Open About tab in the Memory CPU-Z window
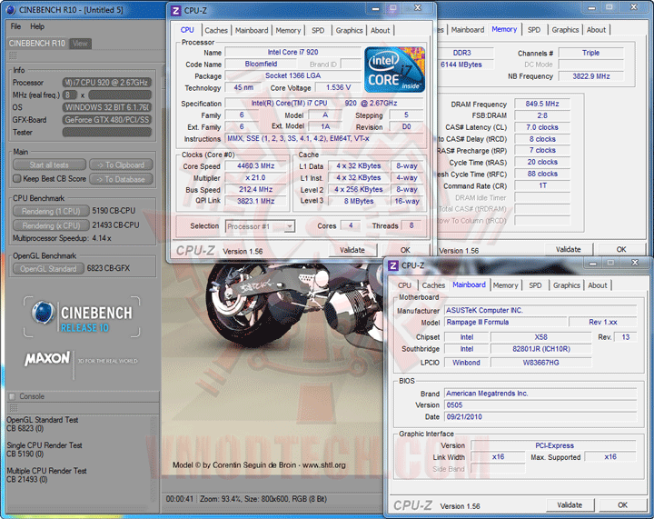Viewport: 654px width, 519px height. click(x=596, y=30)
